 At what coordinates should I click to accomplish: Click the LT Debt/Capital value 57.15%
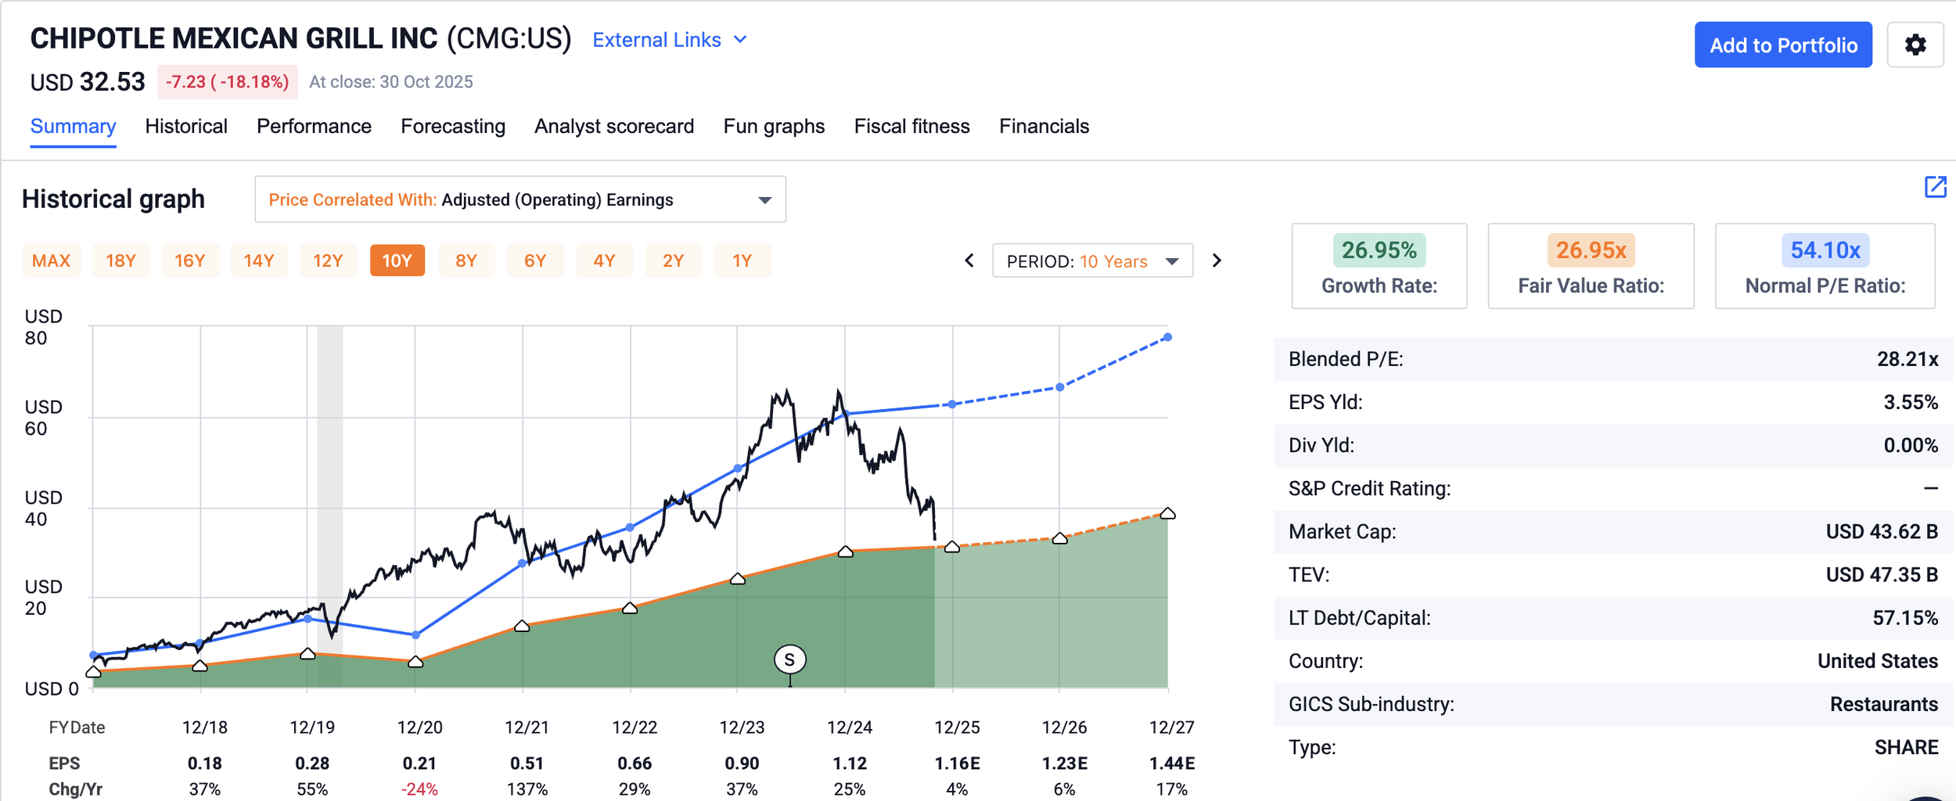pos(1905,618)
